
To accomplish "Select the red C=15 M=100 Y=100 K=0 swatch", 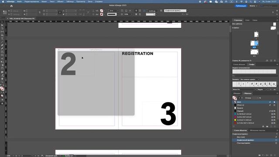I will click(x=255, y=123).
